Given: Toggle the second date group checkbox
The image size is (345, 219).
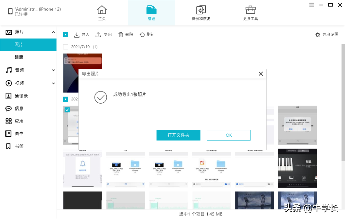Looking at the screenshot, I should coord(65,99).
